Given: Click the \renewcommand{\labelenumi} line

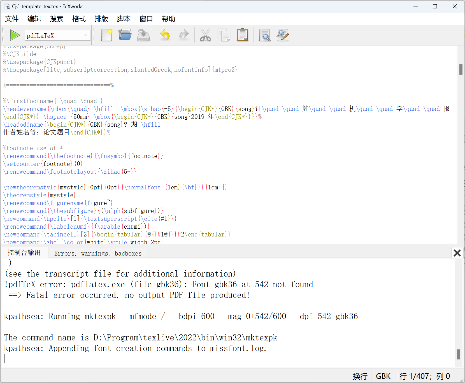Looking at the screenshot, I should pos(76,227).
